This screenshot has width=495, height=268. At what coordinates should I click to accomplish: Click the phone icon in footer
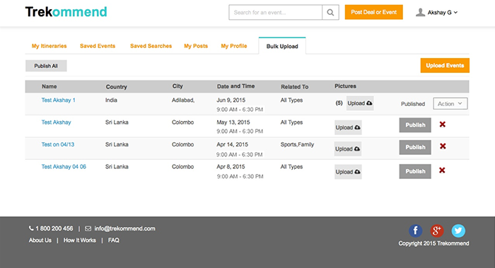tap(31, 228)
